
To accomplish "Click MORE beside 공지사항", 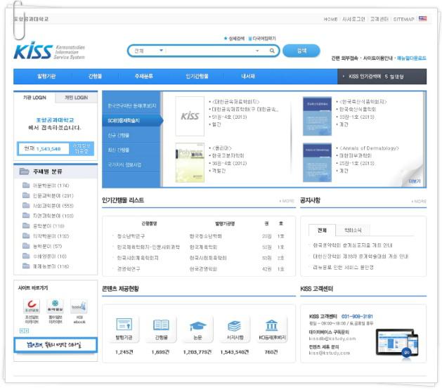I will (419, 201).
